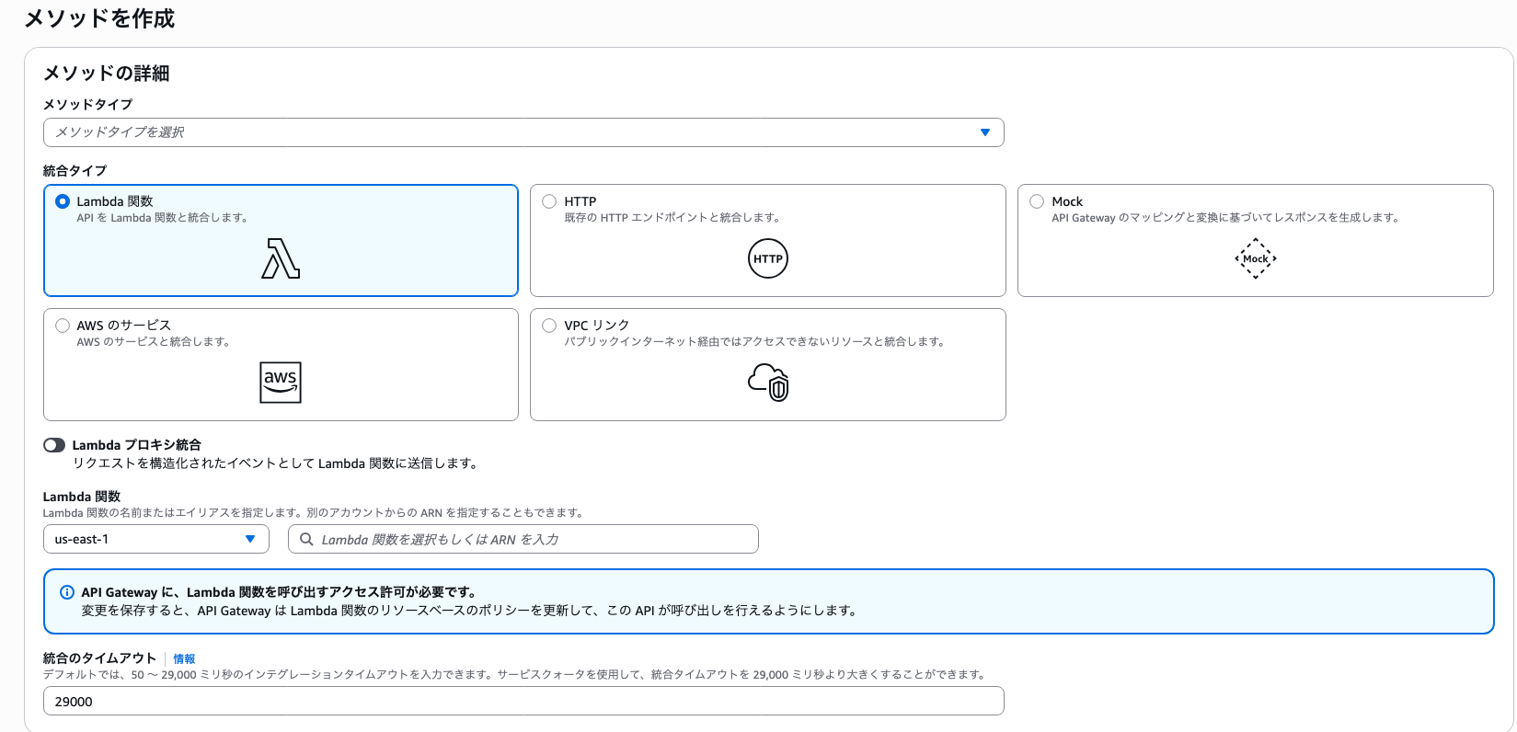This screenshot has width=1517, height=732.
Task: Open the メソッドタイプ dropdown
Action: 523,132
